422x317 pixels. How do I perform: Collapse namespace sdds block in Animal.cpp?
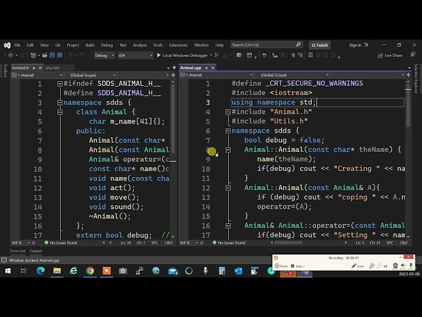tap(228, 131)
